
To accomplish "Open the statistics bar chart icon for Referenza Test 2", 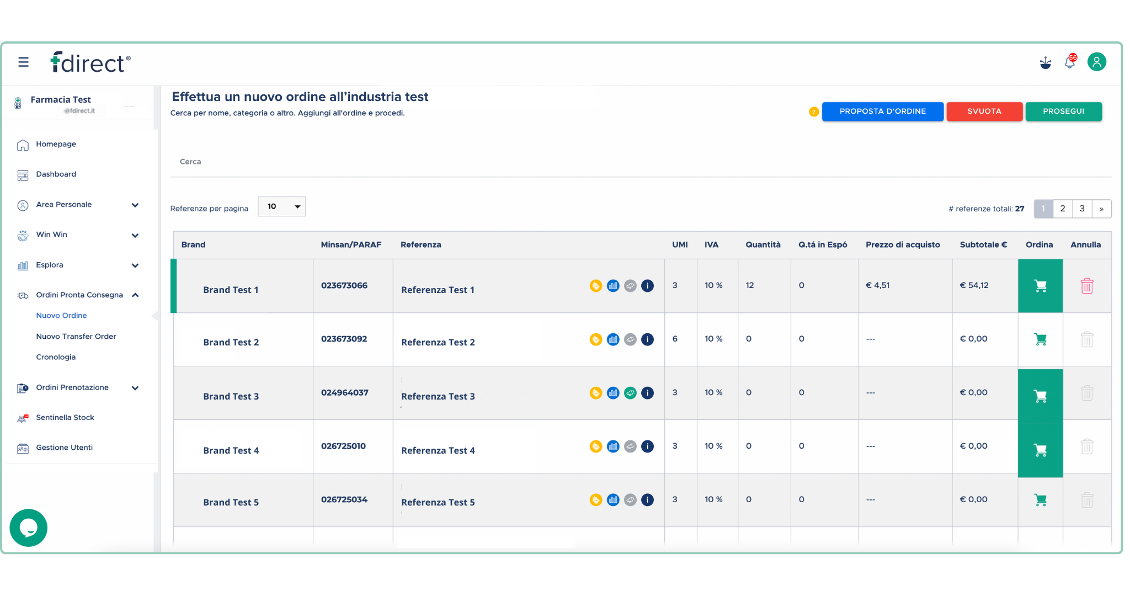I will click(x=613, y=339).
